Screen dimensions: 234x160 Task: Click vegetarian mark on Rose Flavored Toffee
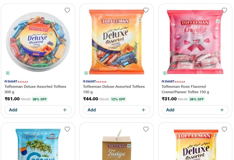[x=165, y=73]
